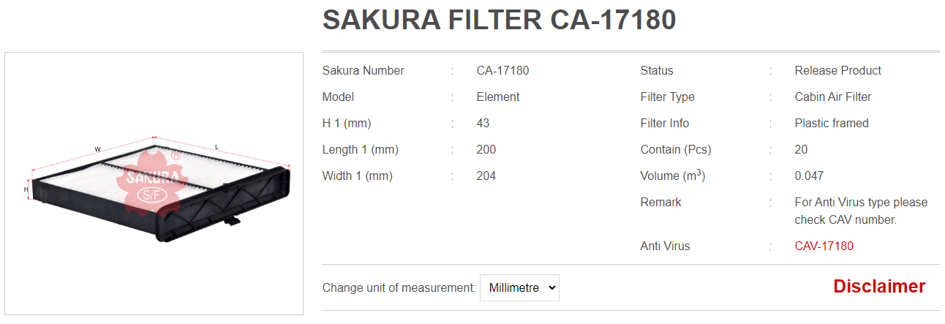Click the Element model value
This screenshot has height=324, width=945.
tap(498, 97)
